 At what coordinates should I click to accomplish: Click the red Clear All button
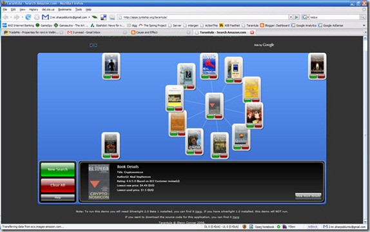pos(58,185)
